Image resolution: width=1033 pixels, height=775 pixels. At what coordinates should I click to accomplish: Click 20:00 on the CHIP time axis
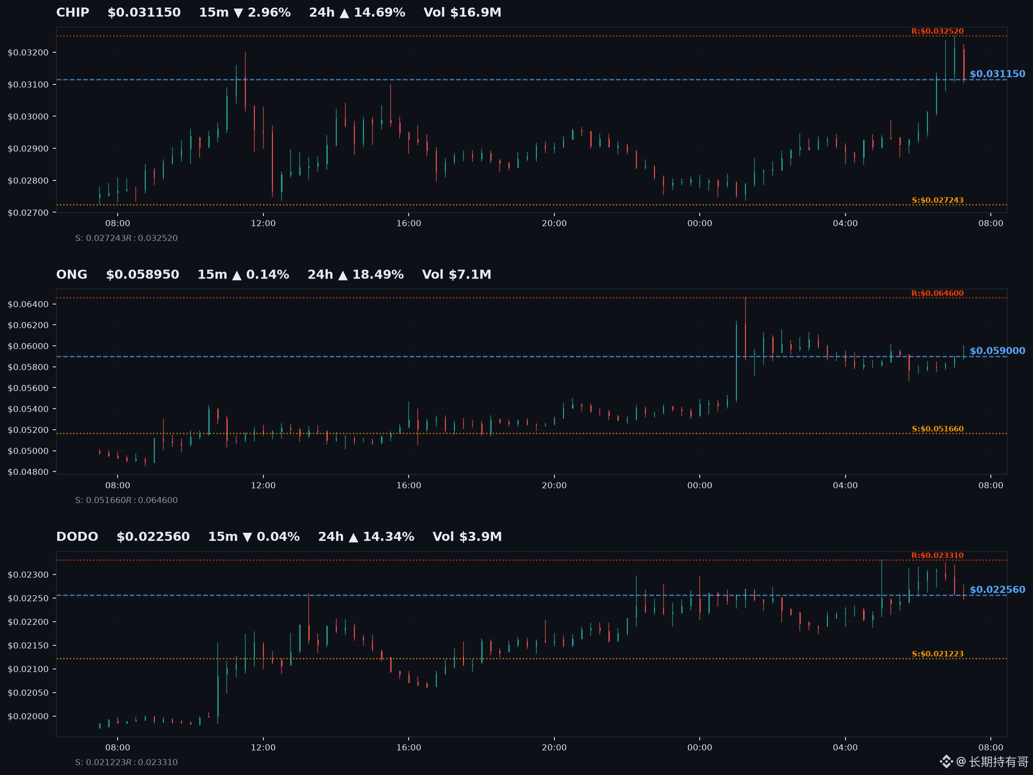(554, 223)
